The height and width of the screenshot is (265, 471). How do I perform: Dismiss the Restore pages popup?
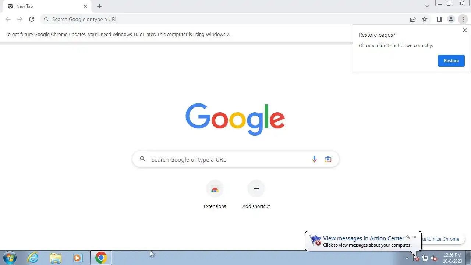464,30
